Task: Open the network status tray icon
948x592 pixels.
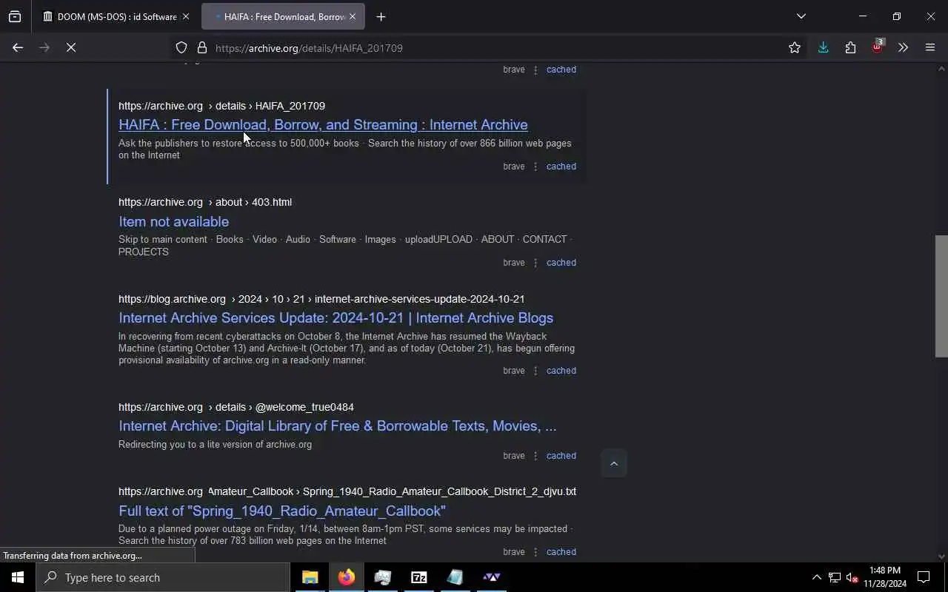Action: tap(835, 577)
